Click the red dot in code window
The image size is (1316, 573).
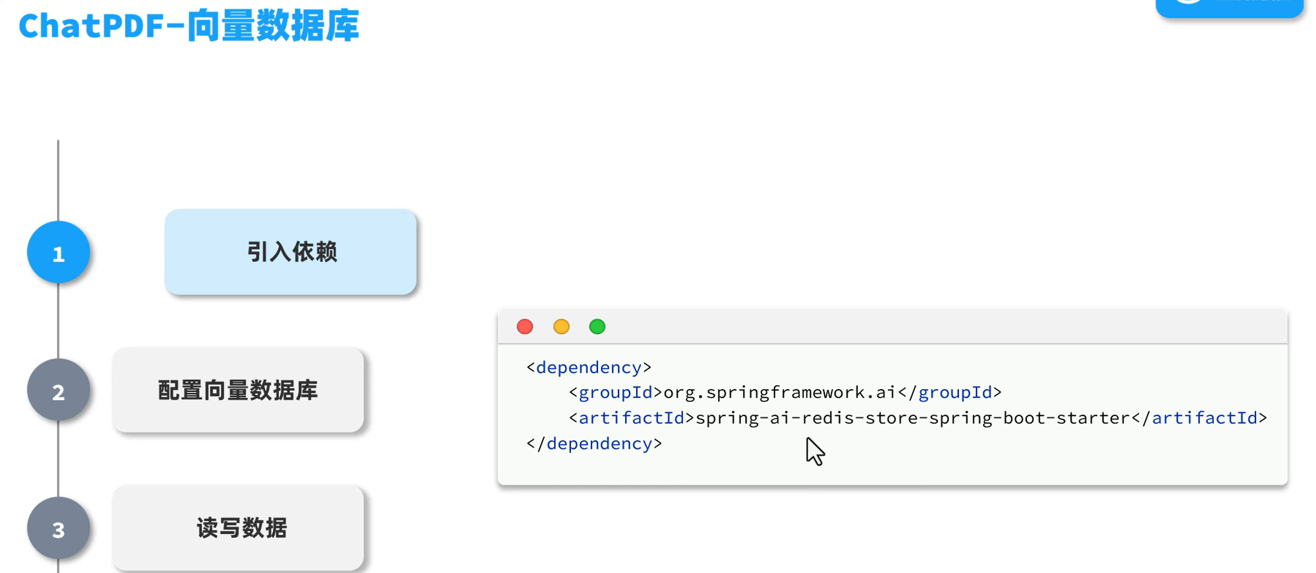coord(525,327)
